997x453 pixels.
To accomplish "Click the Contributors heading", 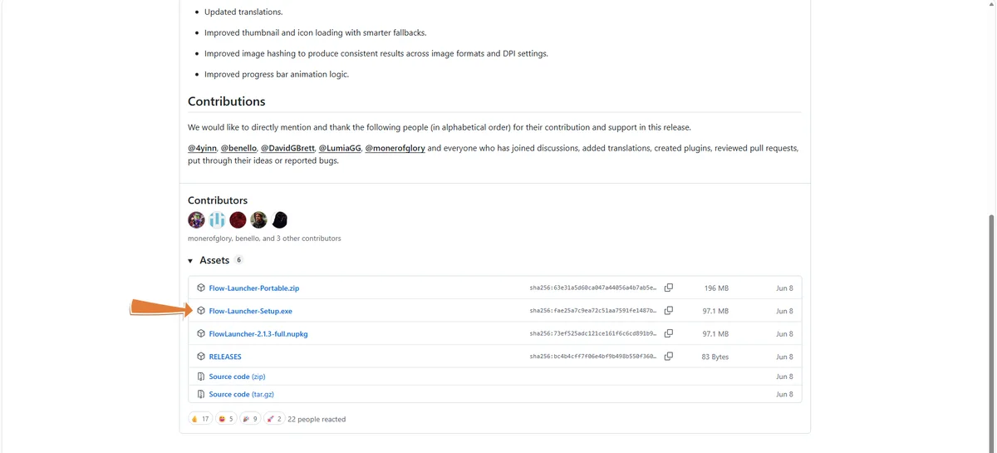I will (x=218, y=200).
